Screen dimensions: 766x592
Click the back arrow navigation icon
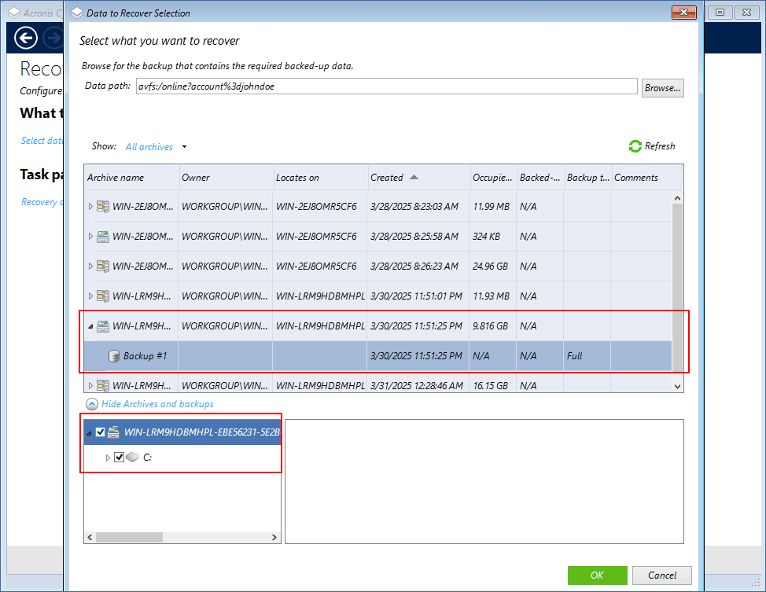pos(26,38)
